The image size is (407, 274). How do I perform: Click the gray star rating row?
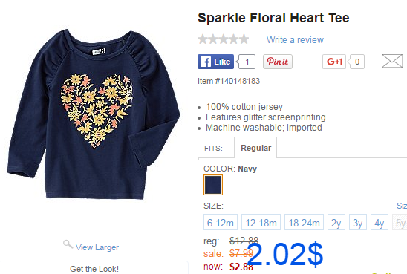click(224, 39)
